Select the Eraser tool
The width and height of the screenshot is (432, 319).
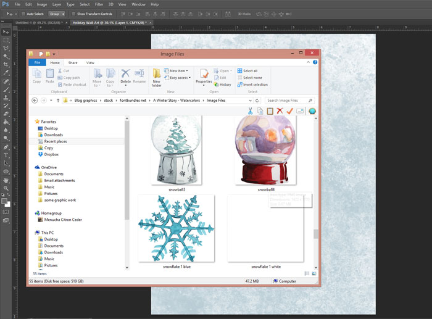6,114
